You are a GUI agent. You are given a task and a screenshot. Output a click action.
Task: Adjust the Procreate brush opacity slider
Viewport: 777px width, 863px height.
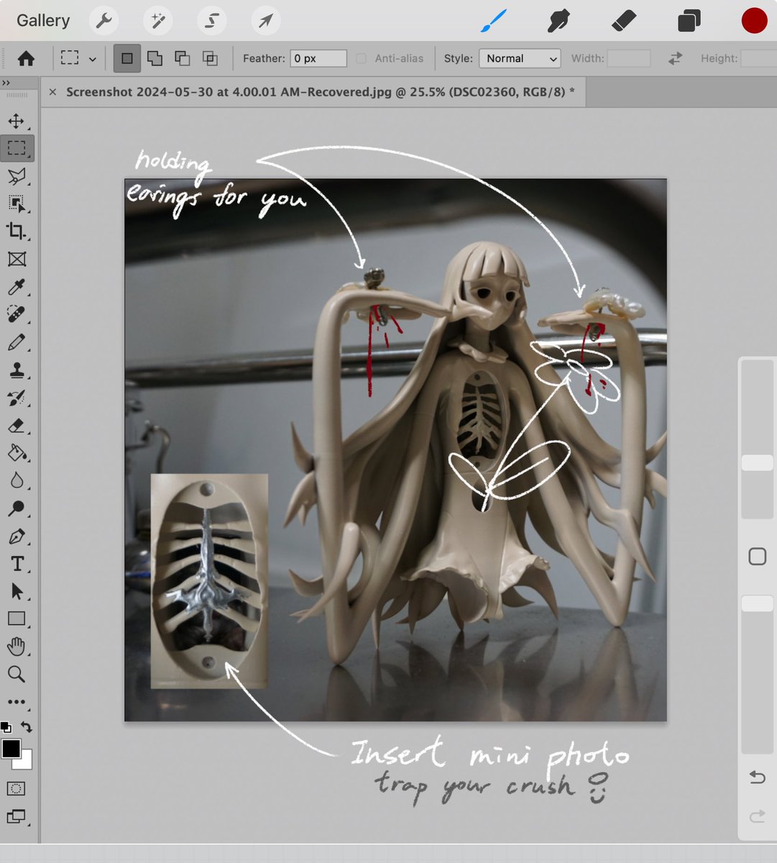coord(758,603)
